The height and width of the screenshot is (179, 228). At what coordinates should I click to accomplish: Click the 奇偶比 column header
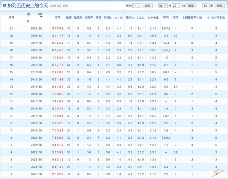(x=108, y=18)
